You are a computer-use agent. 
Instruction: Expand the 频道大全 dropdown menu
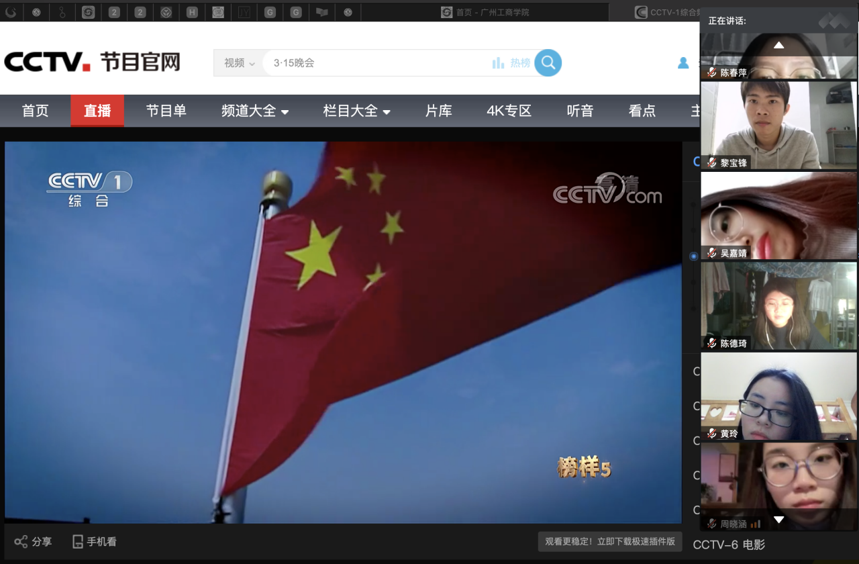coord(255,111)
